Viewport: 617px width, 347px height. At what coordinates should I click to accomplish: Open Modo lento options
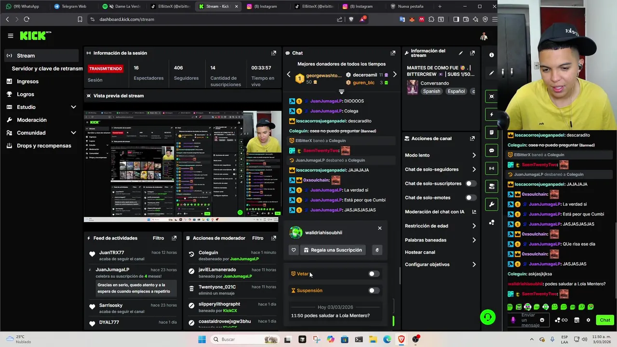point(441,155)
